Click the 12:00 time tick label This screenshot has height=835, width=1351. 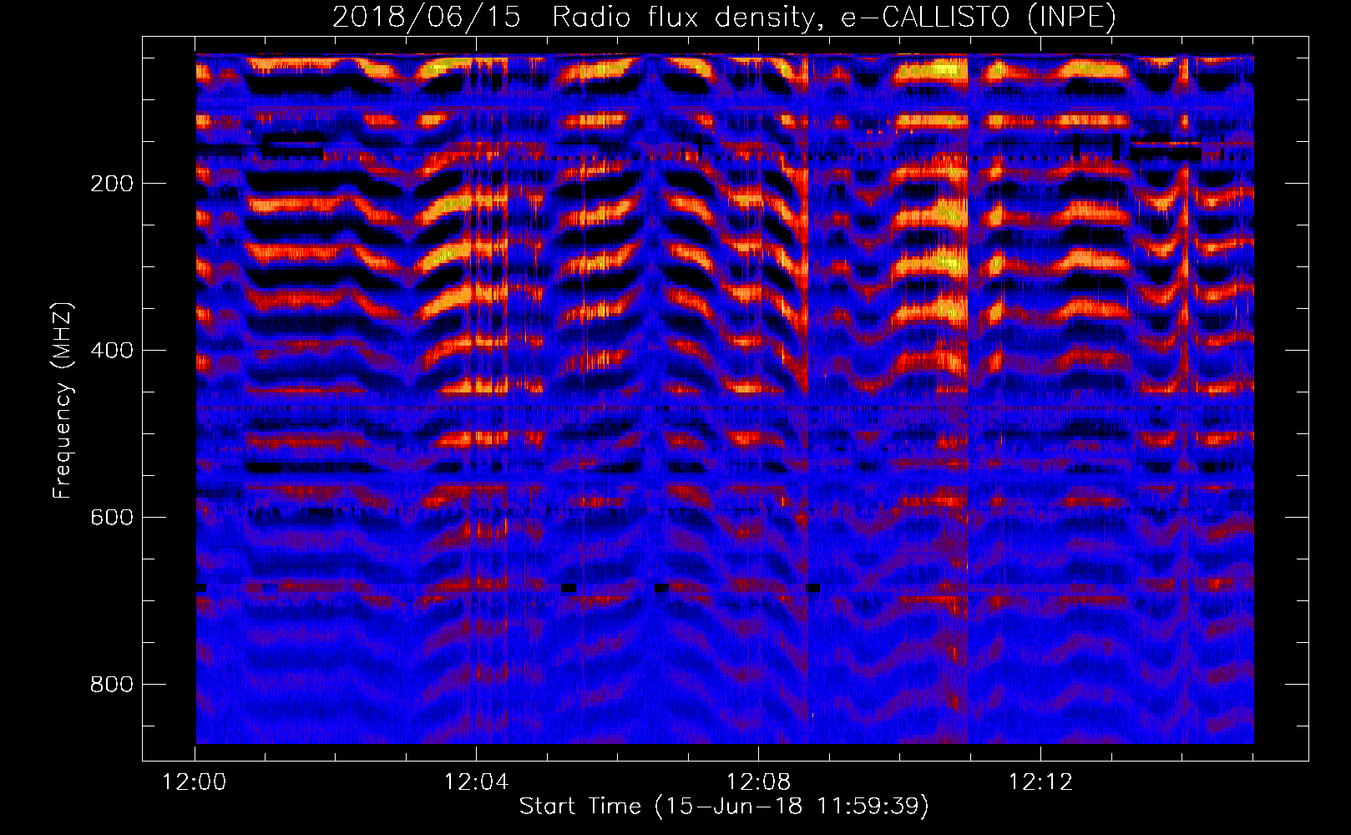point(195,782)
